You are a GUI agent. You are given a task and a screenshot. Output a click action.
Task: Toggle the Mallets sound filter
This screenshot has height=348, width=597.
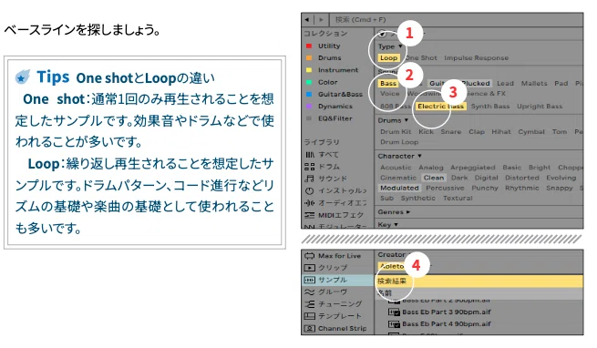tap(534, 84)
